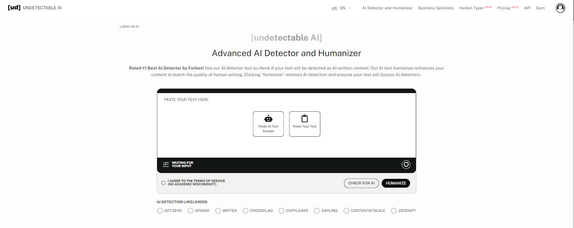Click the HUMANIZE button
Screen dimensions: 574x228
[x=396, y=183]
